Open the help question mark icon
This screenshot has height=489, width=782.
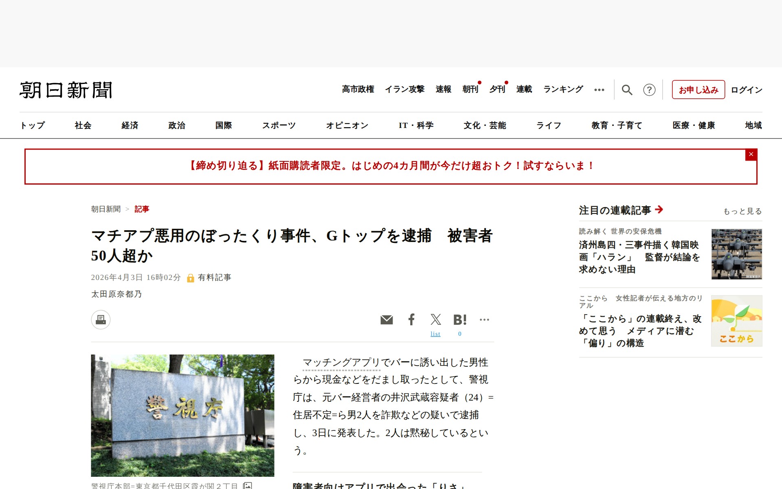coord(649,90)
